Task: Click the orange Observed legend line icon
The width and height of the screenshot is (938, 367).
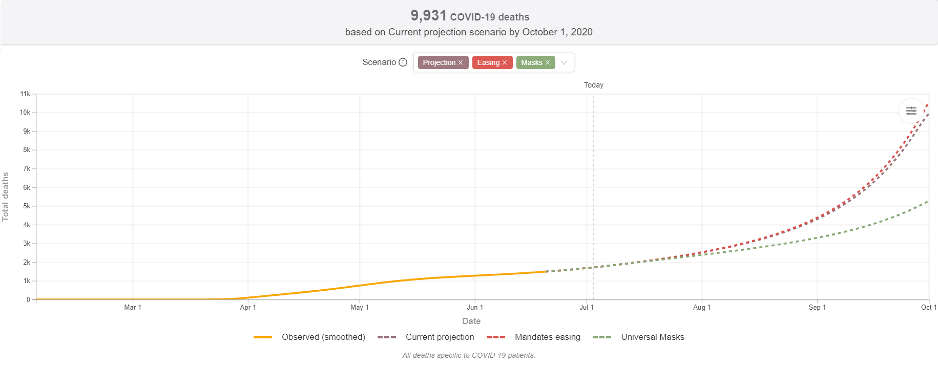Action: (263, 337)
